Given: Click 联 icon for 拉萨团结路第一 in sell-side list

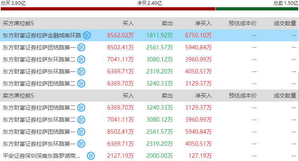Looking at the screenshot, I should click(x=81, y=132).
